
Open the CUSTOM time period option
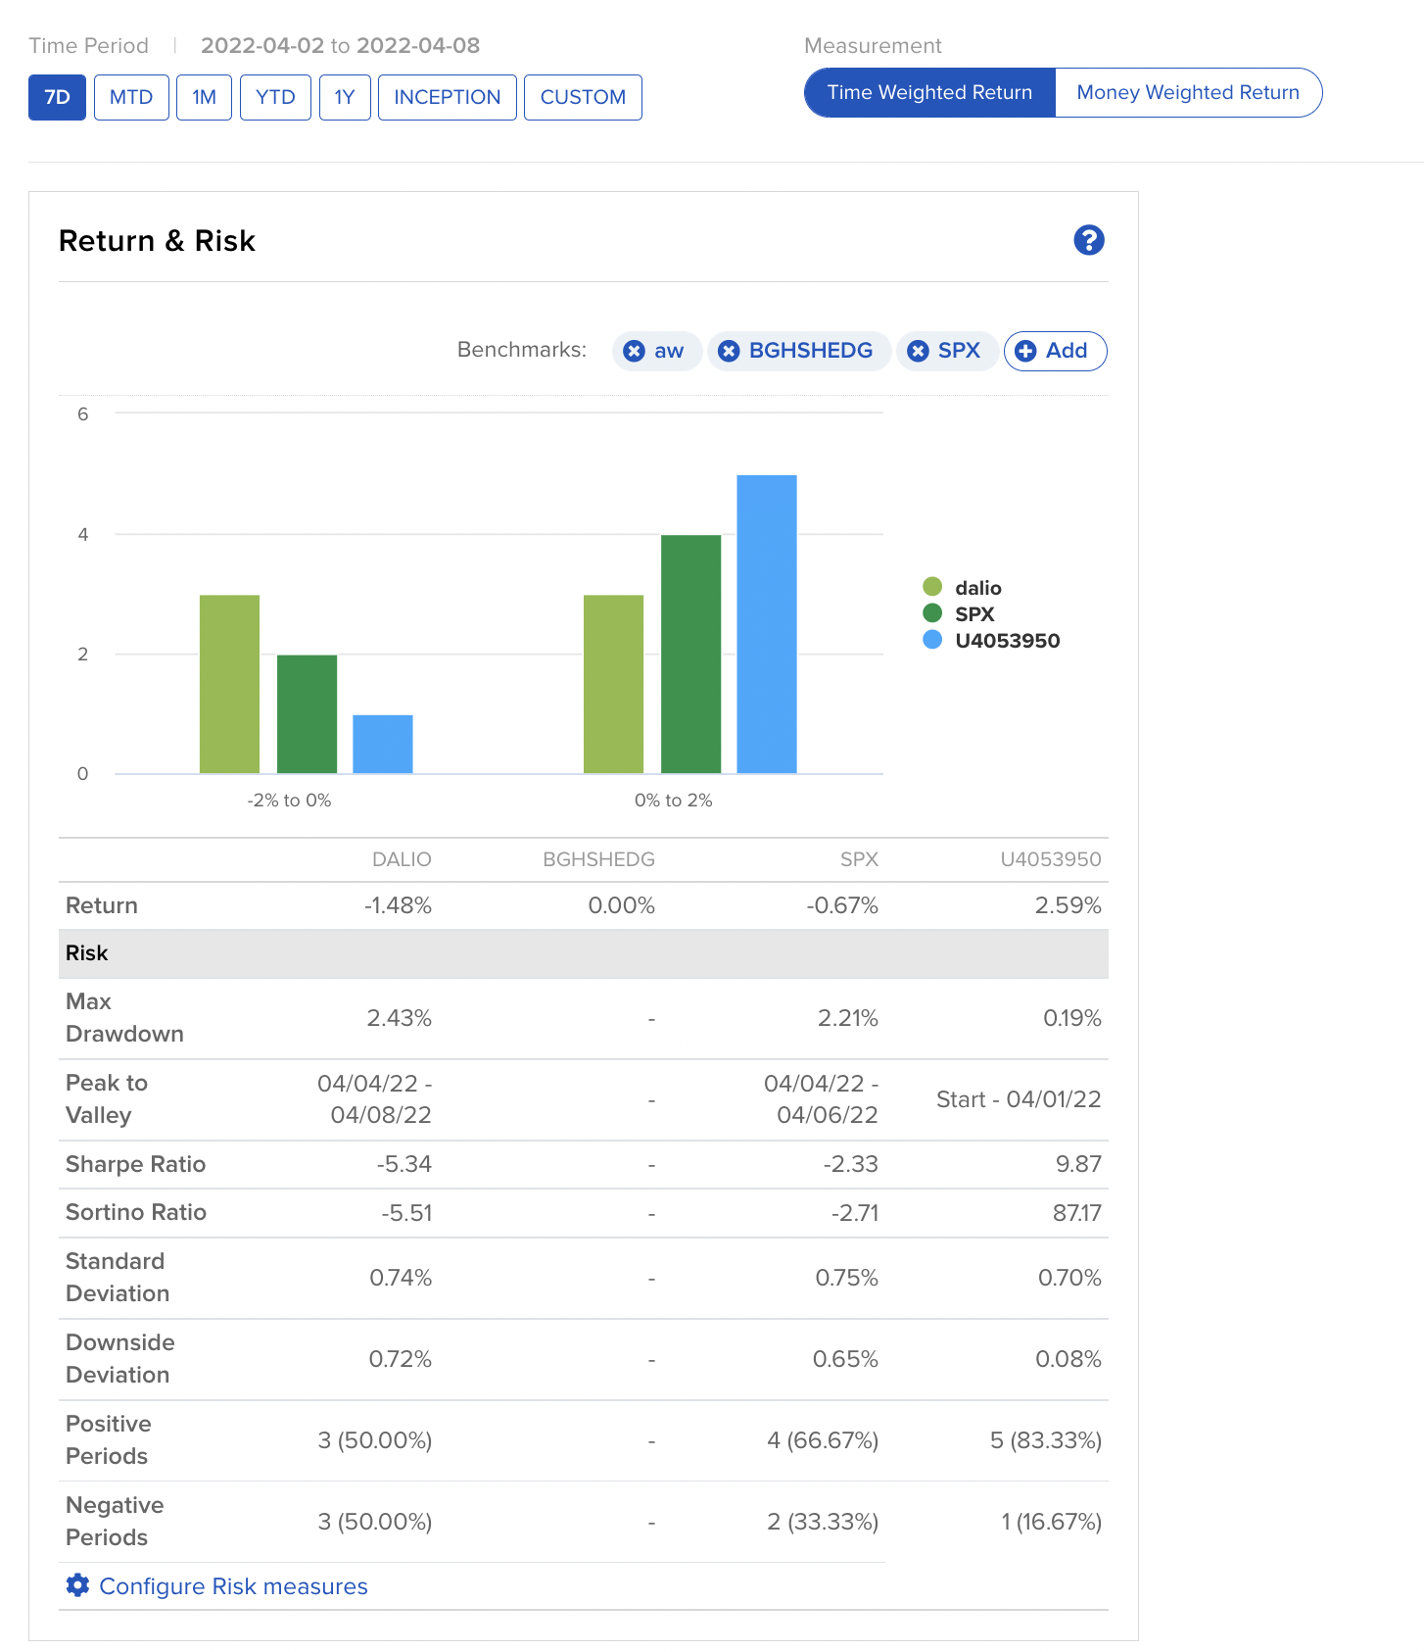click(x=583, y=98)
